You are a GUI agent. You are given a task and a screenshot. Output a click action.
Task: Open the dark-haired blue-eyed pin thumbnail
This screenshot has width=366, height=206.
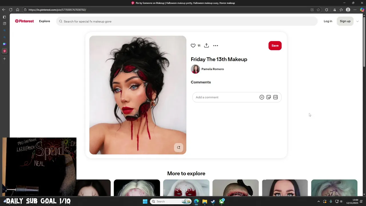click(285, 188)
